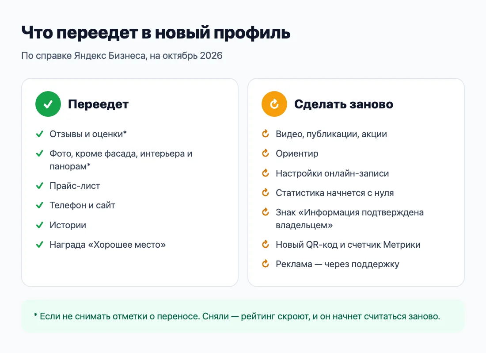The height and width of the screenshot is (353, 486).
Task: Click the heading Что переедет в новый профиль
Action: pyautogui.click(x=156, y=33)
